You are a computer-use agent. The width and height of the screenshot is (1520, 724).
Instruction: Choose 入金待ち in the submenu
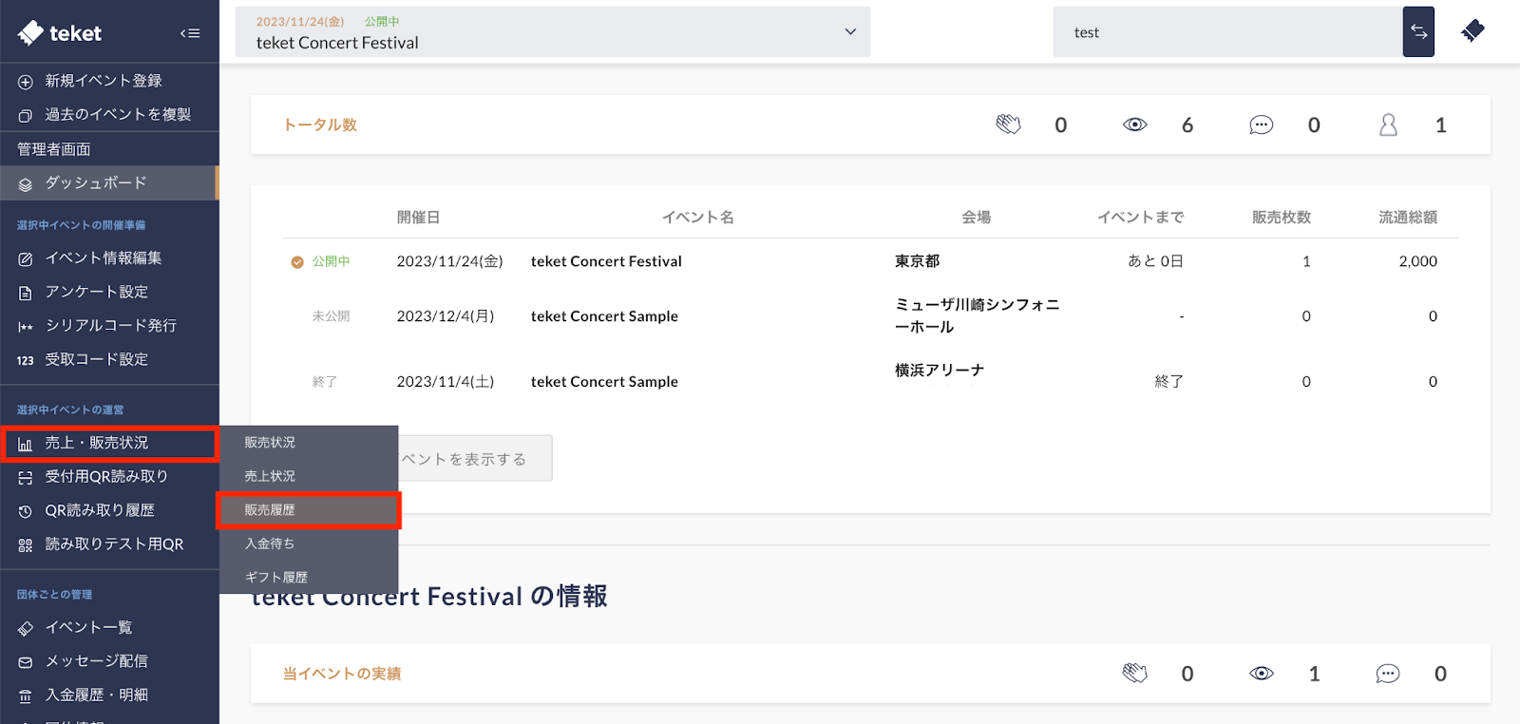pos(270,543)
